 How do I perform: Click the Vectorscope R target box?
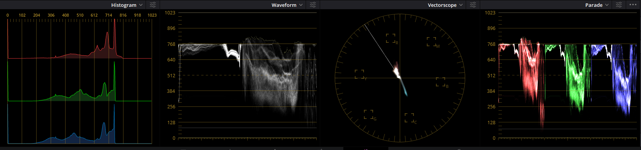(391, 38)
